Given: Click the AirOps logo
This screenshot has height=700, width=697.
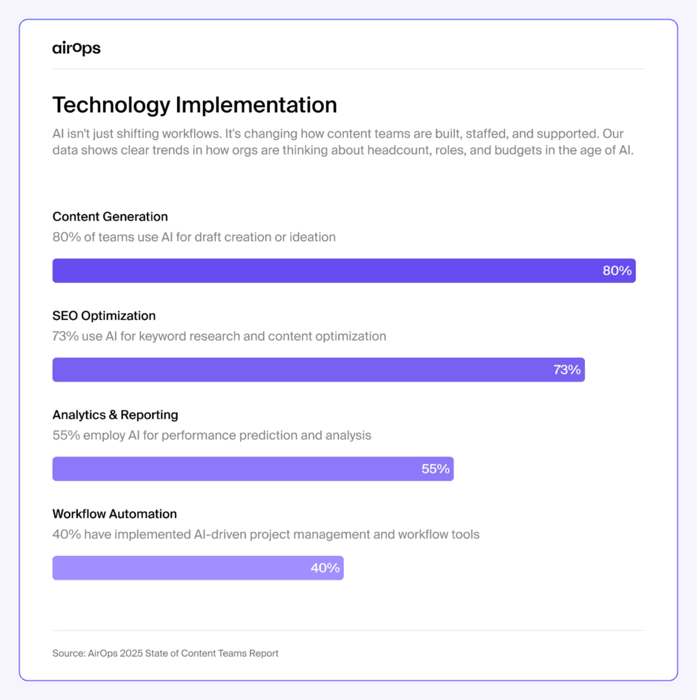Looking at the screenshot, I should [x=77, y=48].
